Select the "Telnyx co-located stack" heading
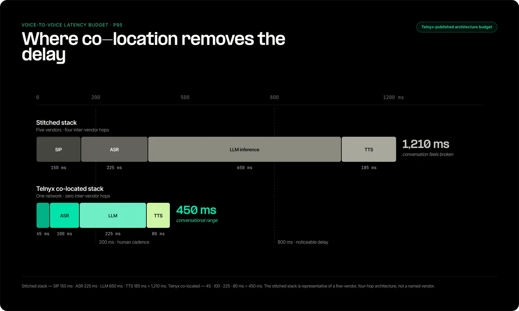 point(70,189)
